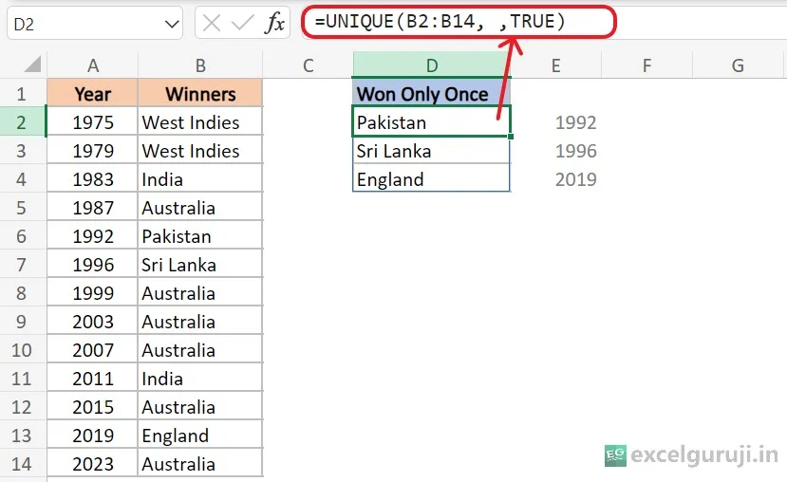Click the year 1979 cell
The image size is (787, 482).
93,151
